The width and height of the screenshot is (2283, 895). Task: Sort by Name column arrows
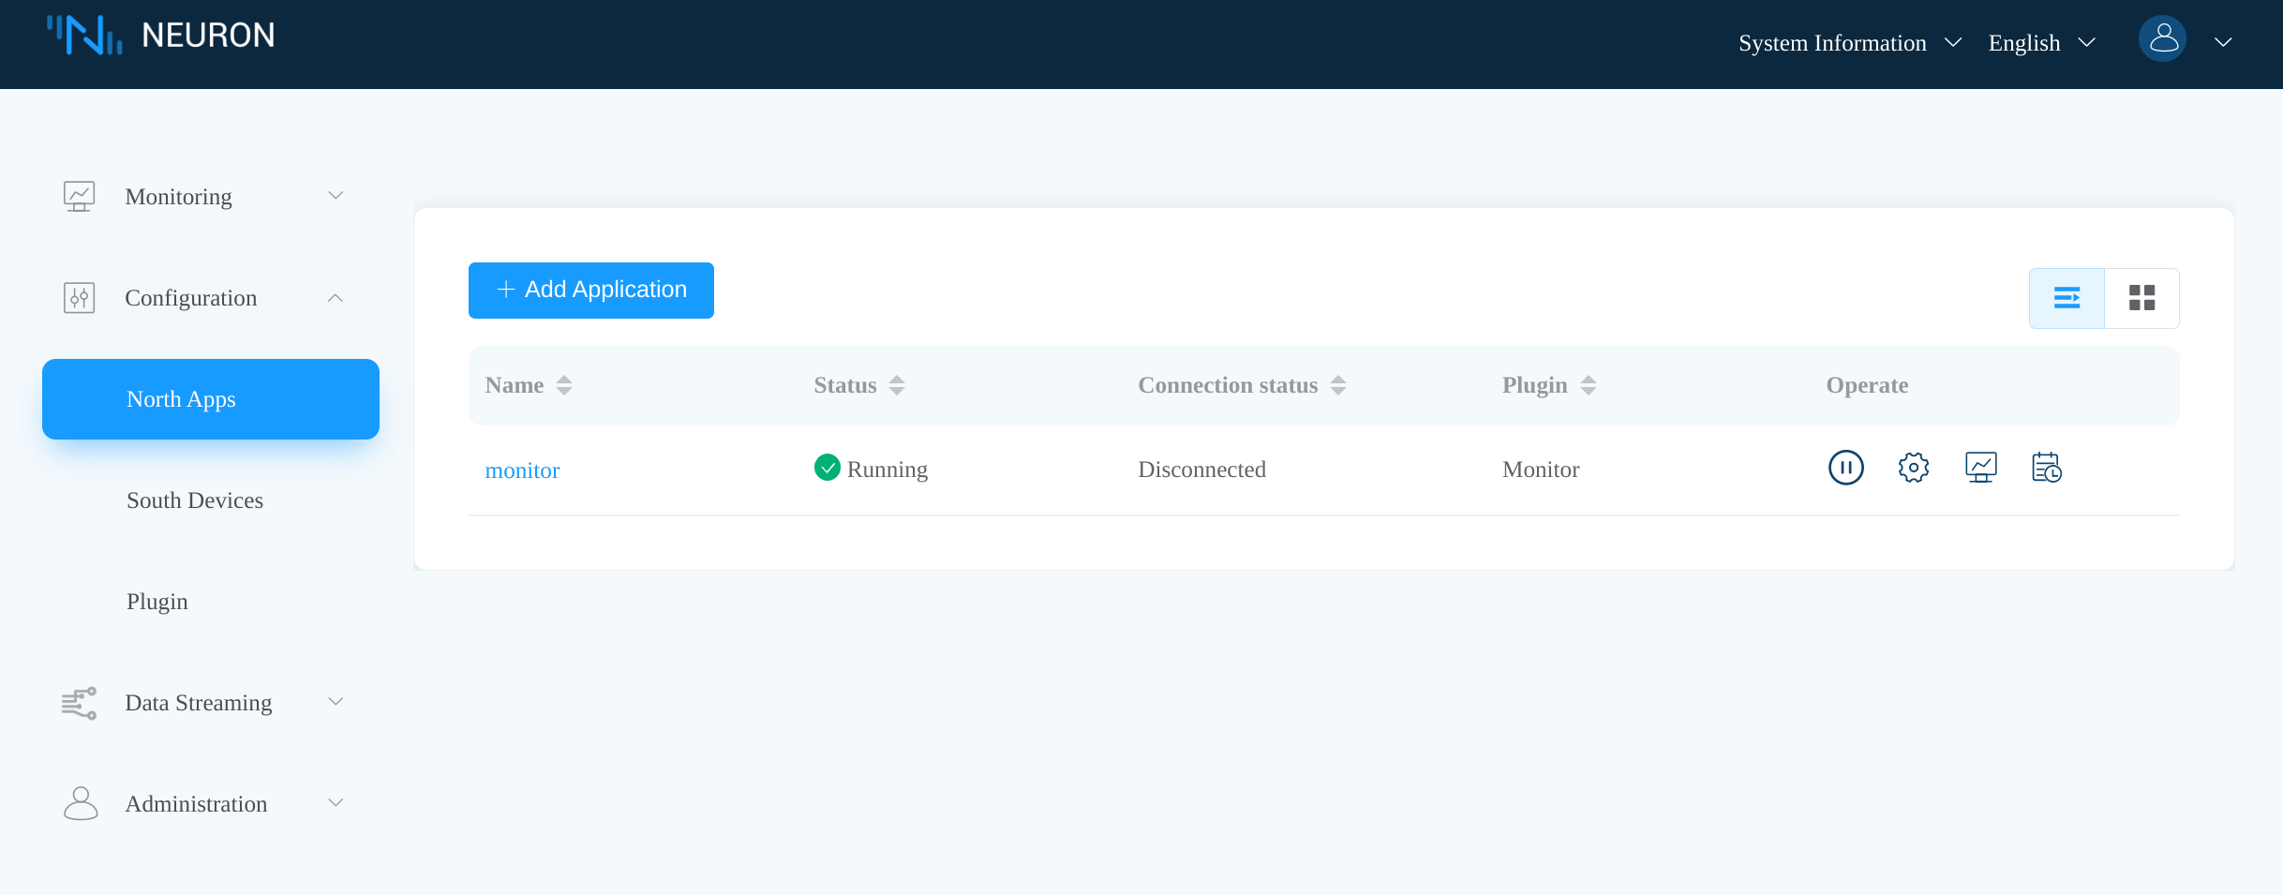(564, 385)
